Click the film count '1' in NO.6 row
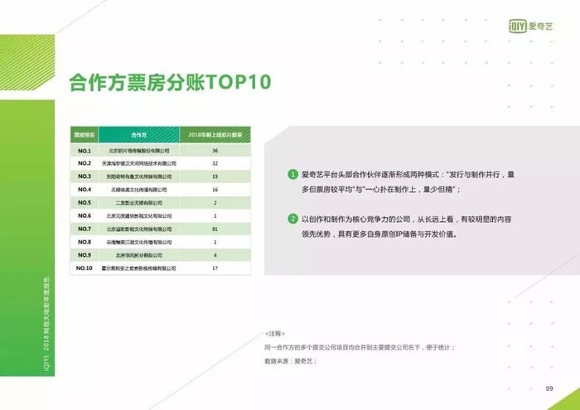 [x=215, y=216]
